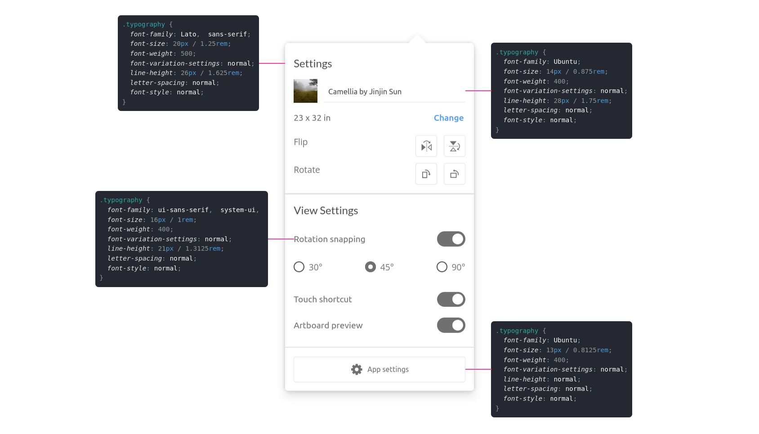Open App settings
Screen dimensions: 759x434
[x=379, y=369]
